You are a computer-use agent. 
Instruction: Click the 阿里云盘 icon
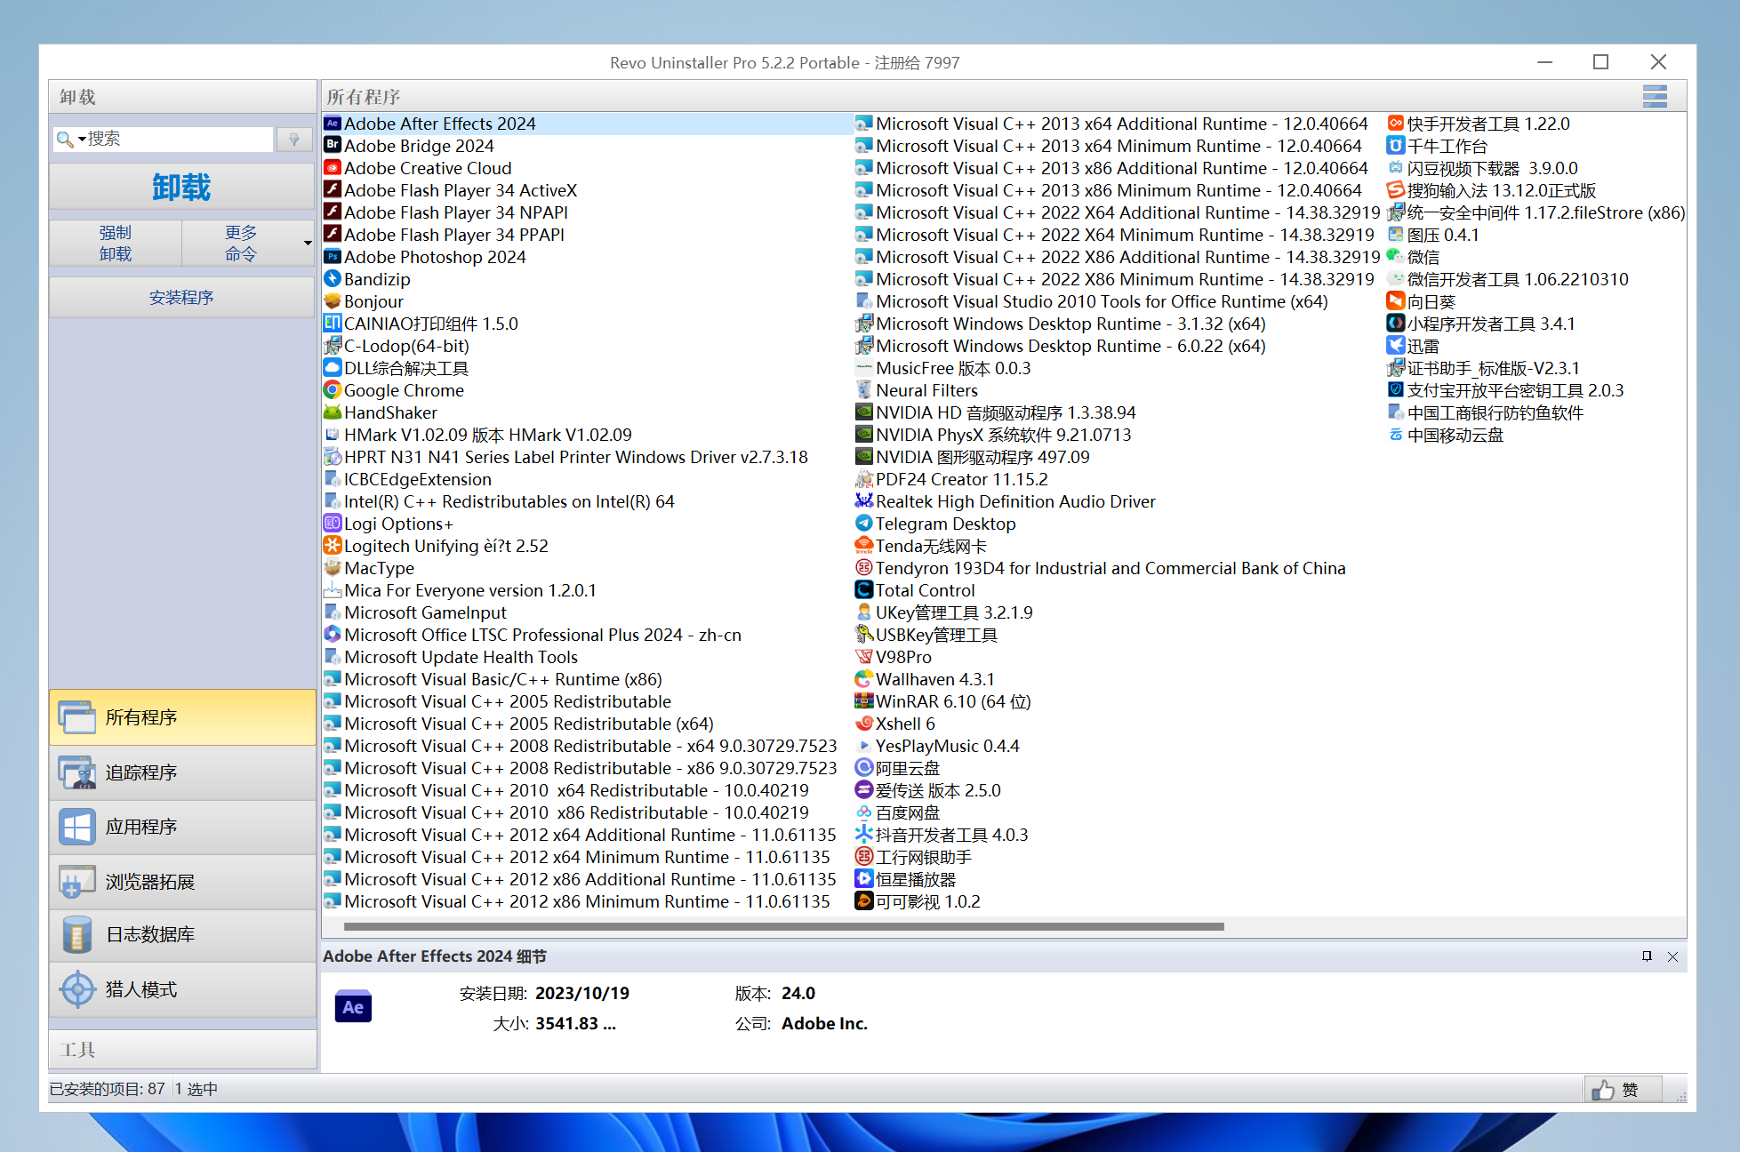coord(863,768)
